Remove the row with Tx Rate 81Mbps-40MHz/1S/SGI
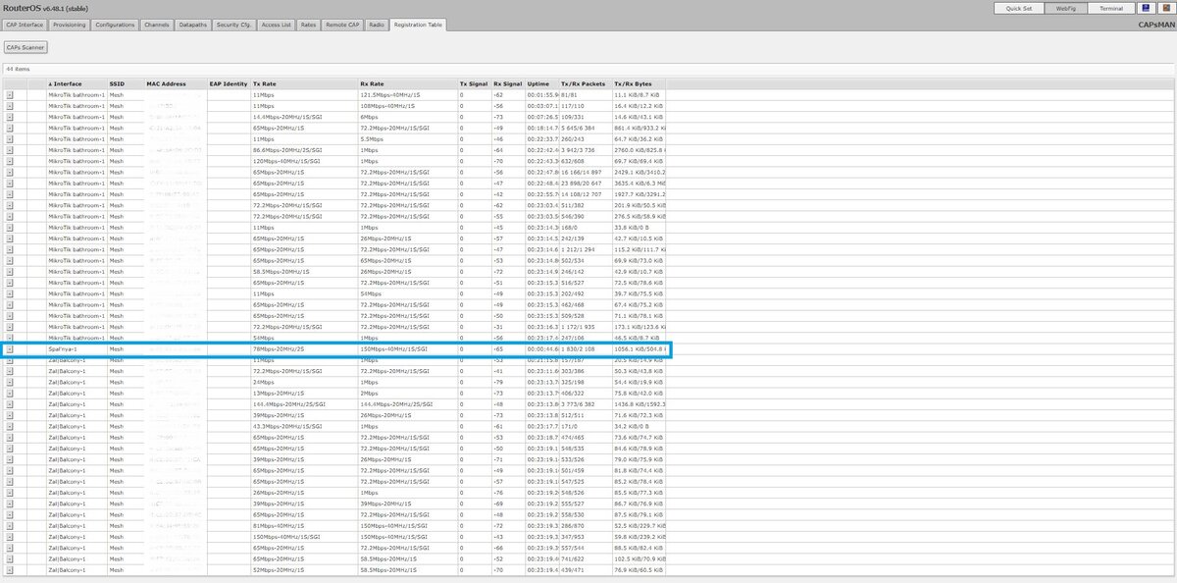 point(10,526)
